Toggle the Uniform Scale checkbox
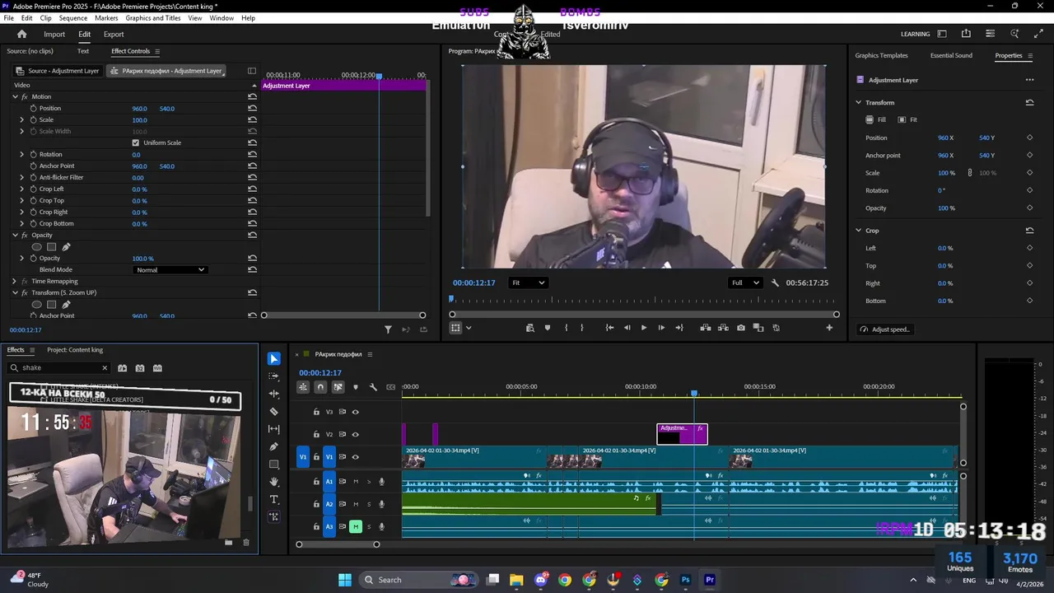This screenshot has height=593, width=1054. pos(136,142)
